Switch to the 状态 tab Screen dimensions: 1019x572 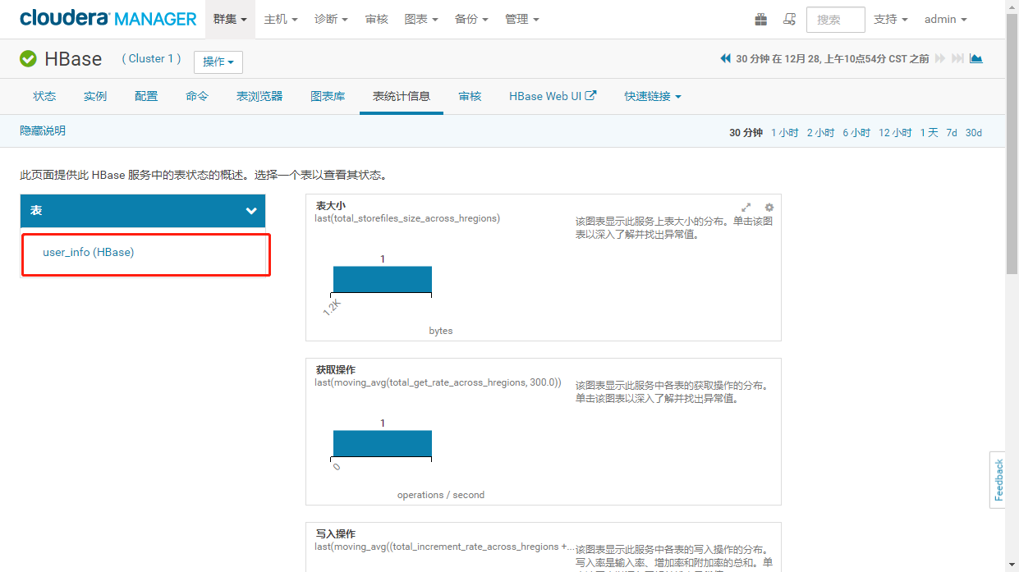[x=44, y=96]
